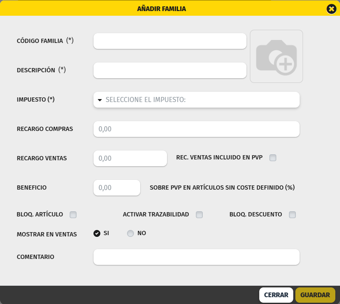The height and width of the screenshot is (304, 340).
Task: Check the Bloq. Artículo checkbox
Action: coord(73,215)
